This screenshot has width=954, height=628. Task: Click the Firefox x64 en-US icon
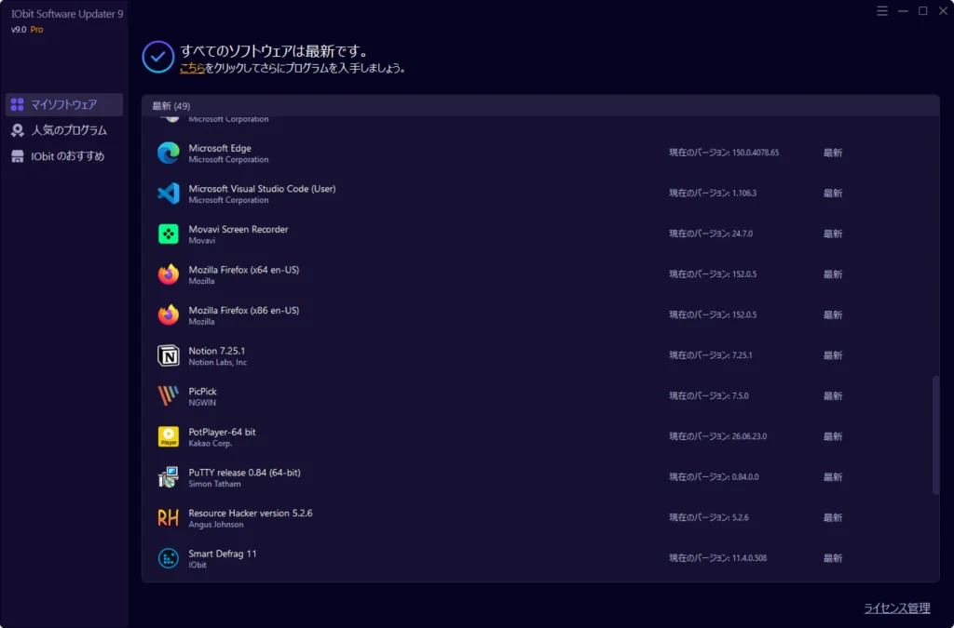(169, 274)
